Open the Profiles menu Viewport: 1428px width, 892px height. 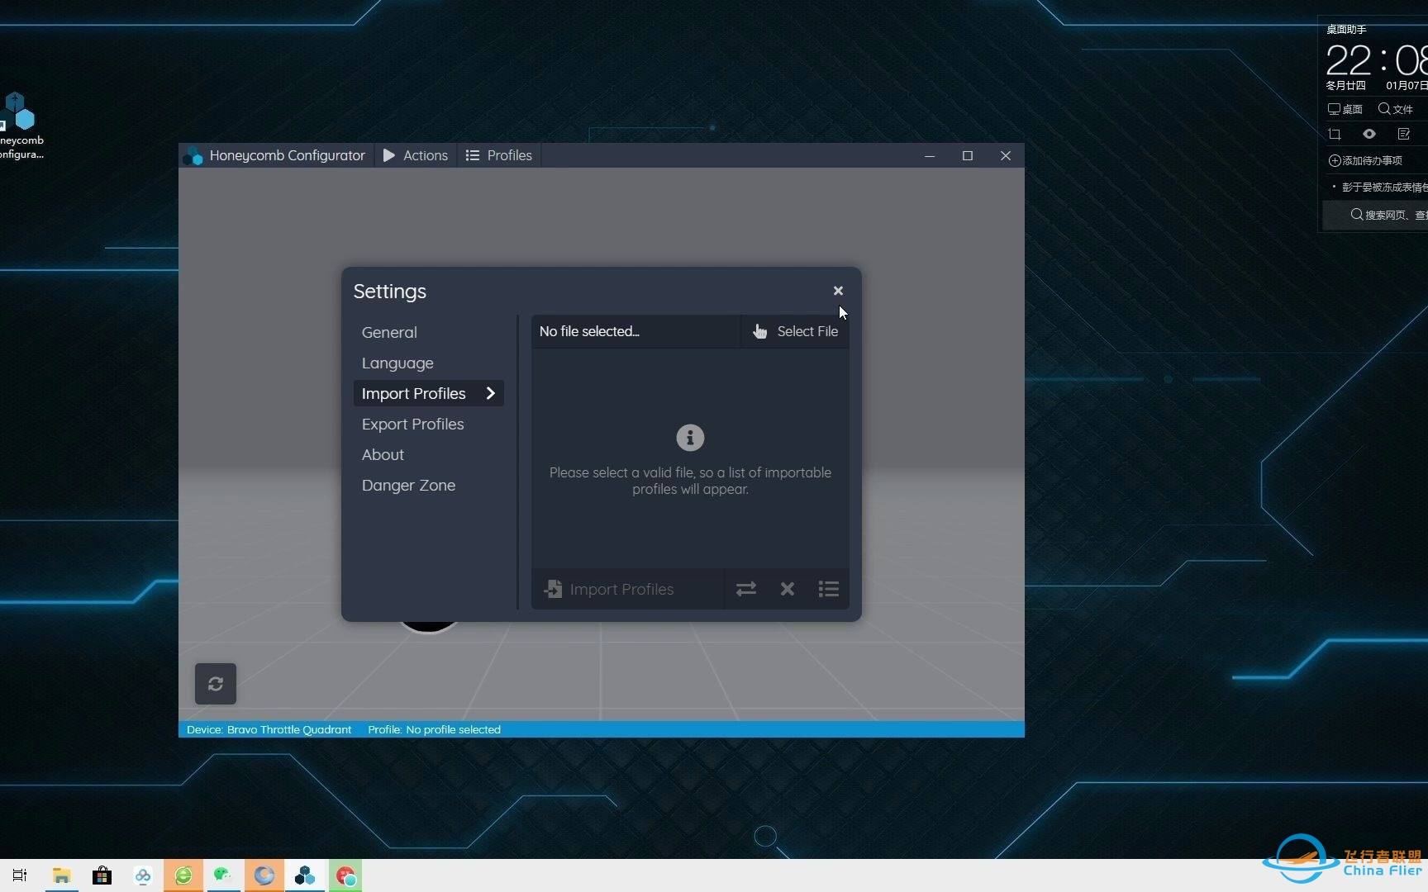click(x=499, y=155)
